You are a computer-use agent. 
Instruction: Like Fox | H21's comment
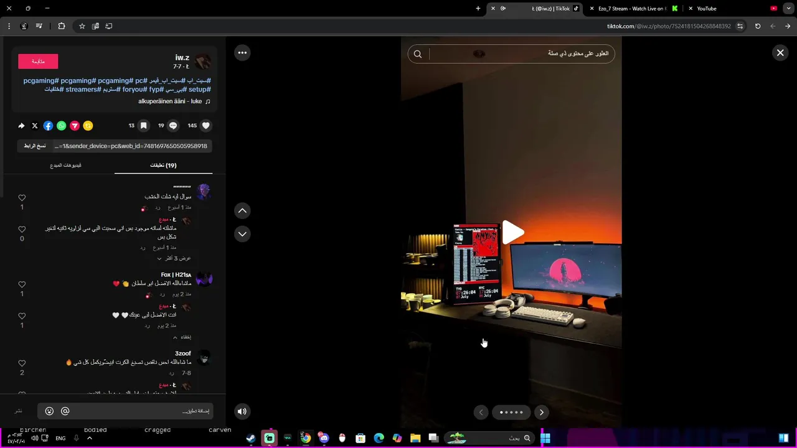pyautogui.click(x=22, y=284)
